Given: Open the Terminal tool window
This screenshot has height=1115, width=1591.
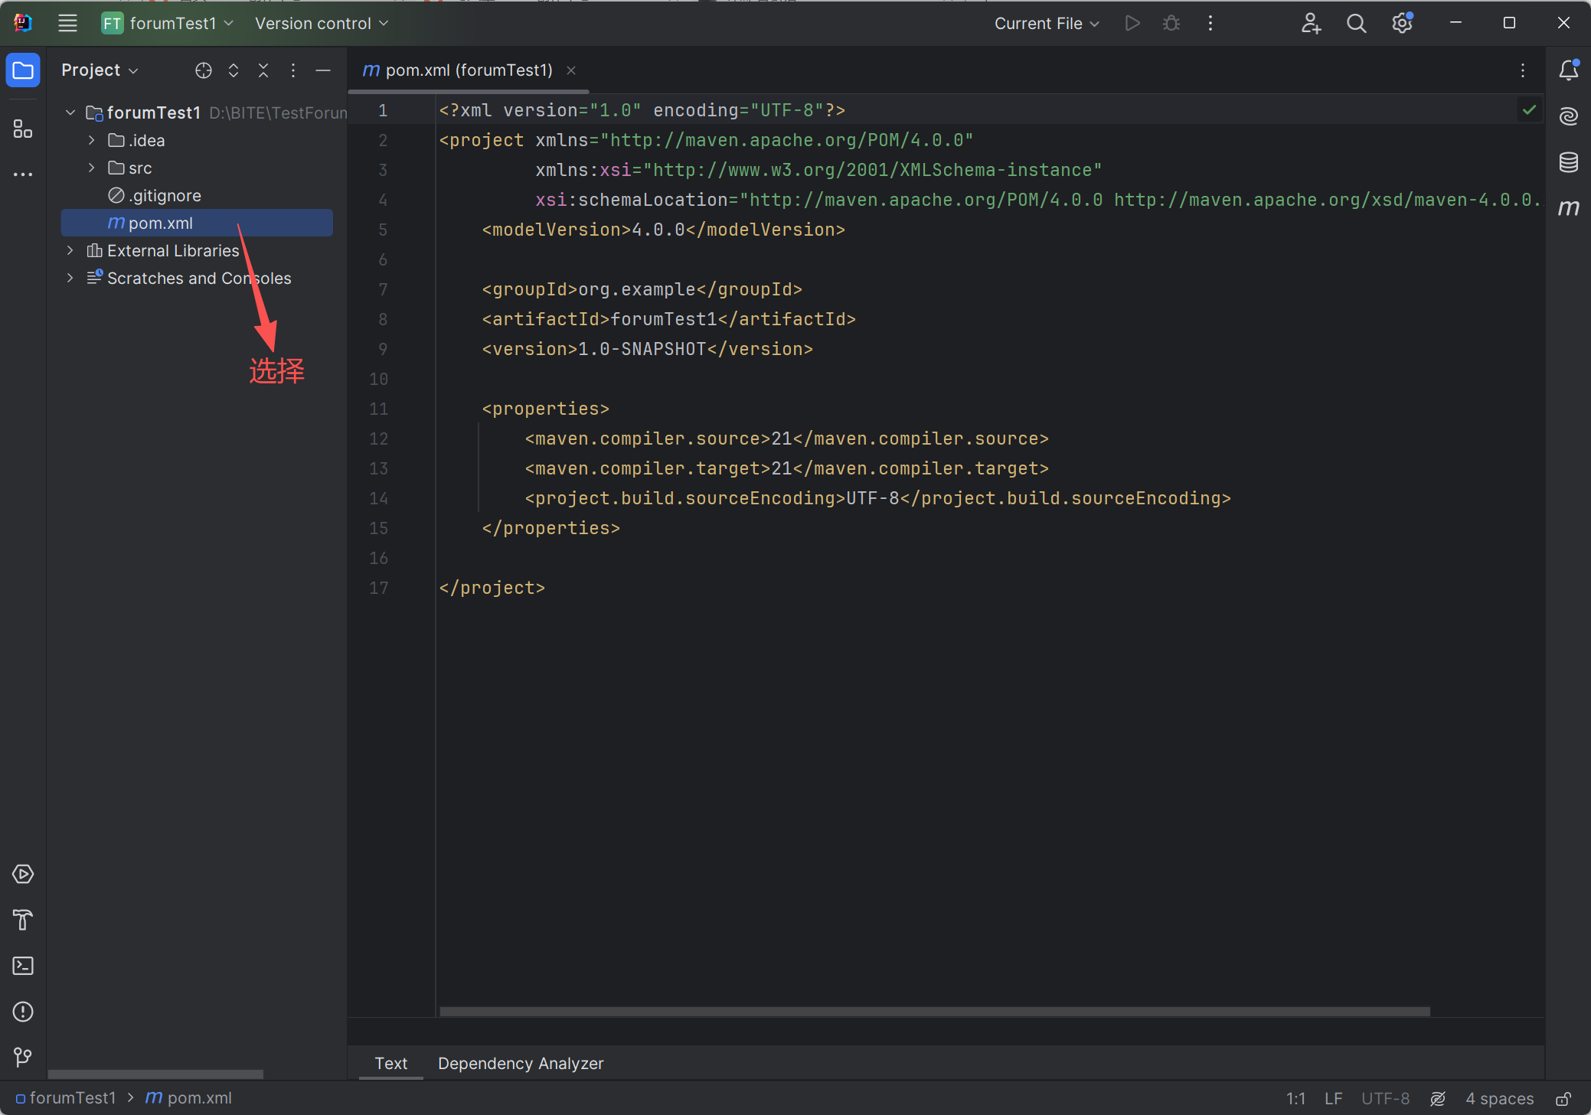Looking at the screenshot, I should click(x=23, y=966).
